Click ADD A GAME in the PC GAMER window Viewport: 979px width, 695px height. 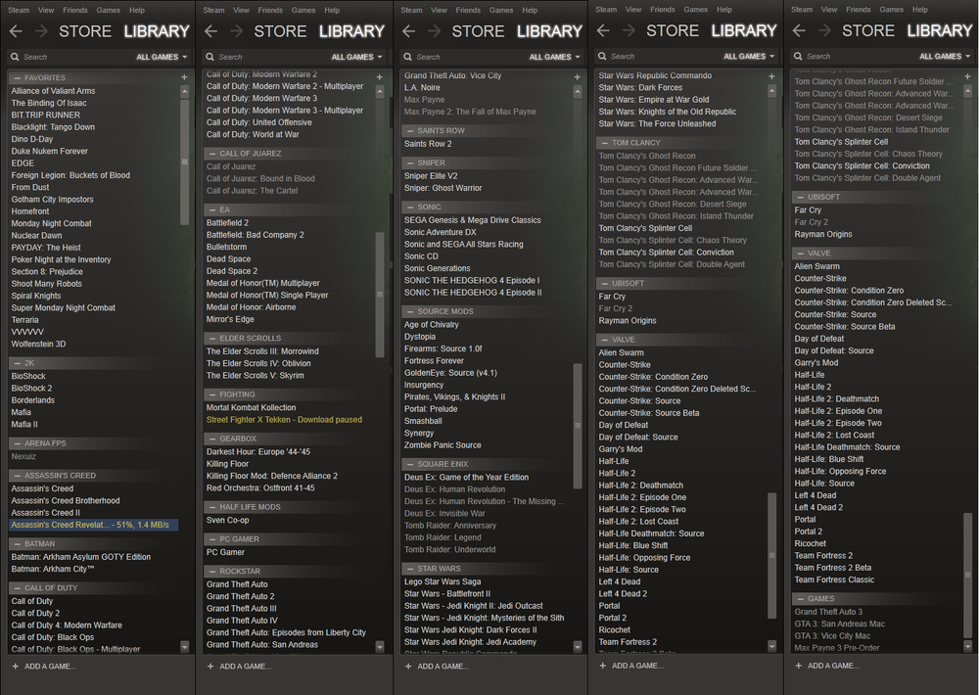pos(239,667)
